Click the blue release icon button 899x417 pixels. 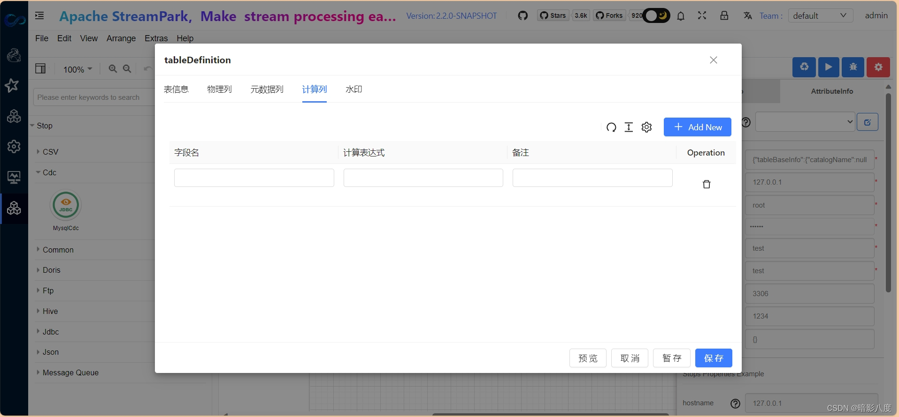tap(804, 67)
